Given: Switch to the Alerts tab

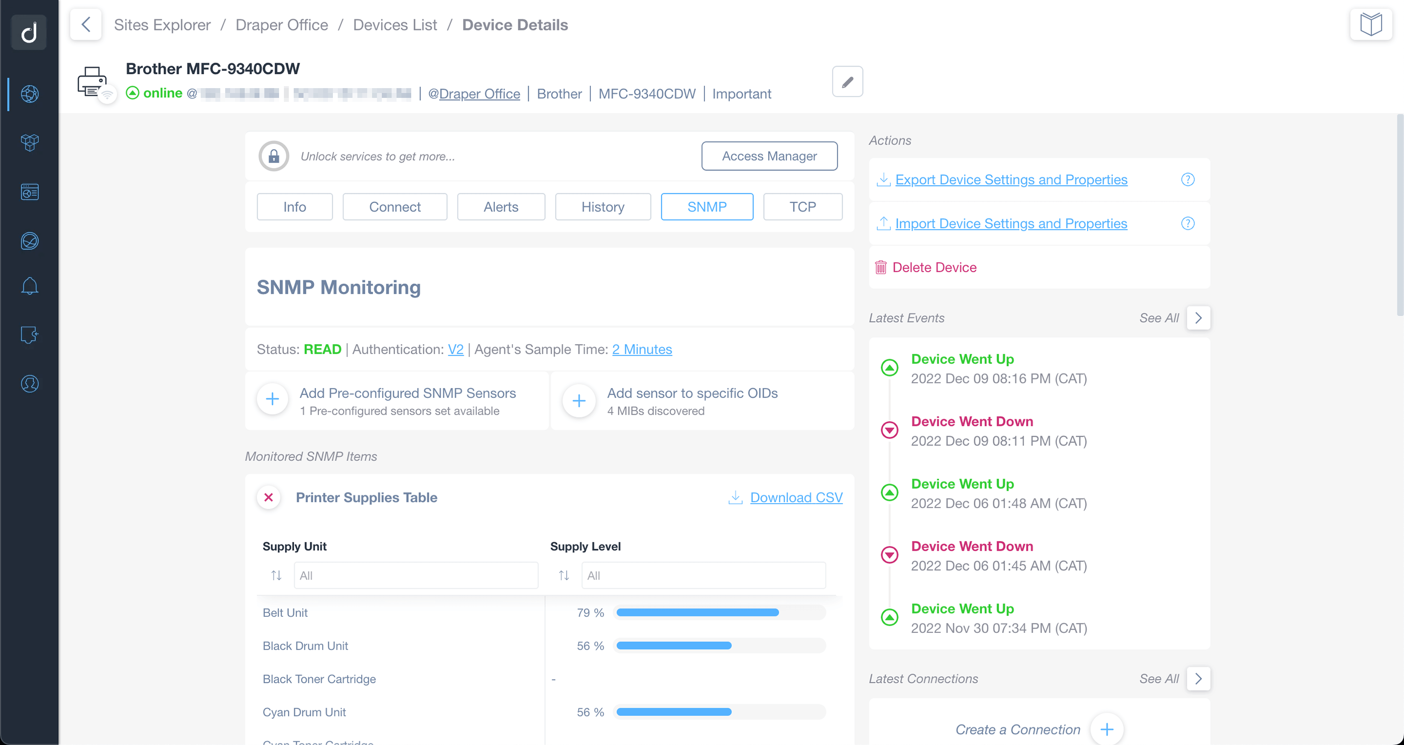Looking at the screenshot, I should point(500,207).
